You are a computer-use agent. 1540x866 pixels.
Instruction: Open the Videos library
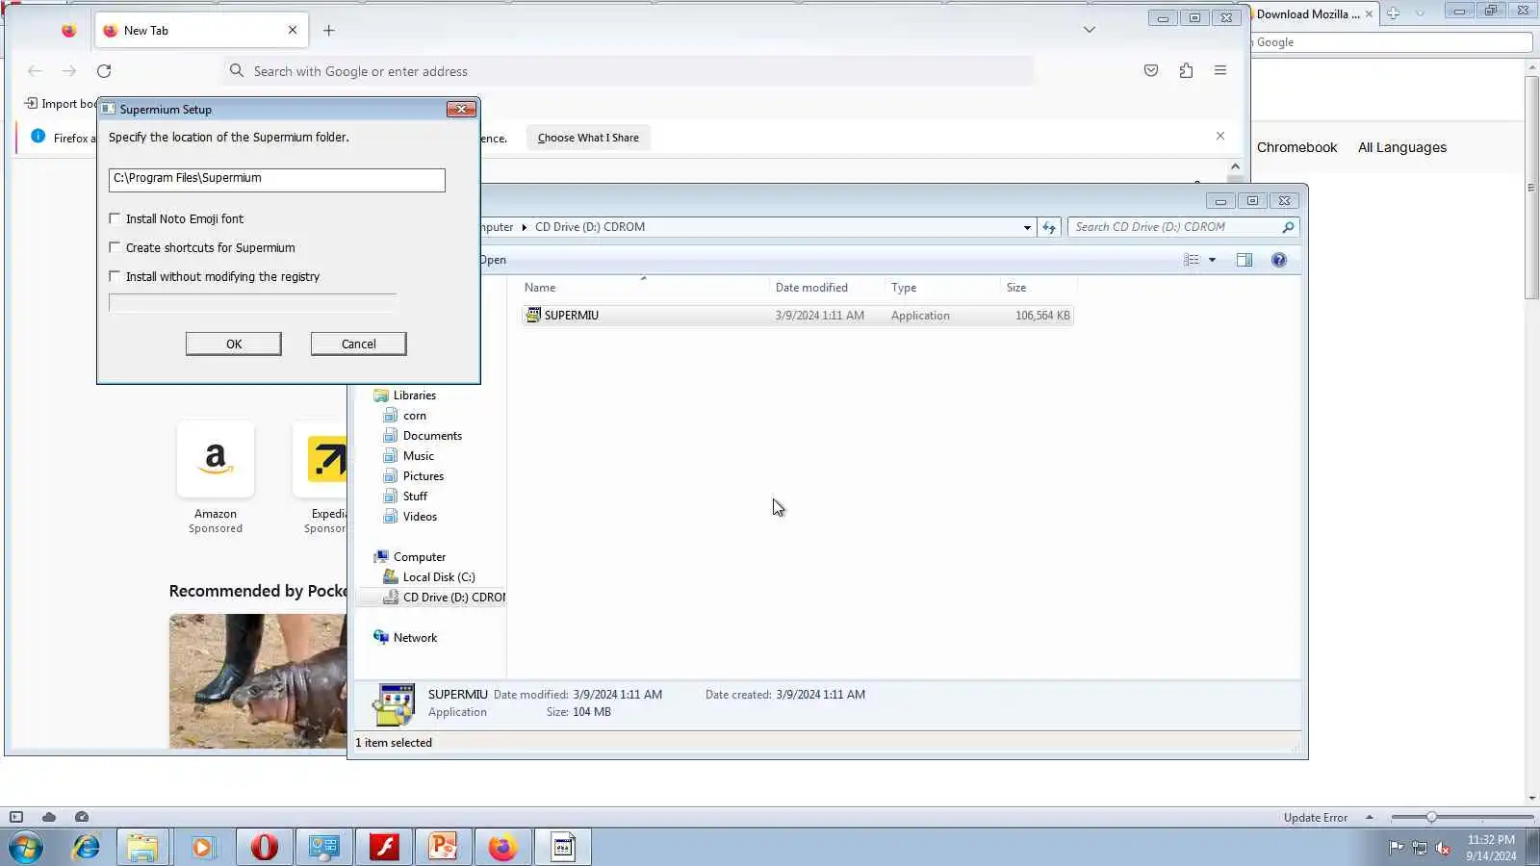[x=420, y=517]
